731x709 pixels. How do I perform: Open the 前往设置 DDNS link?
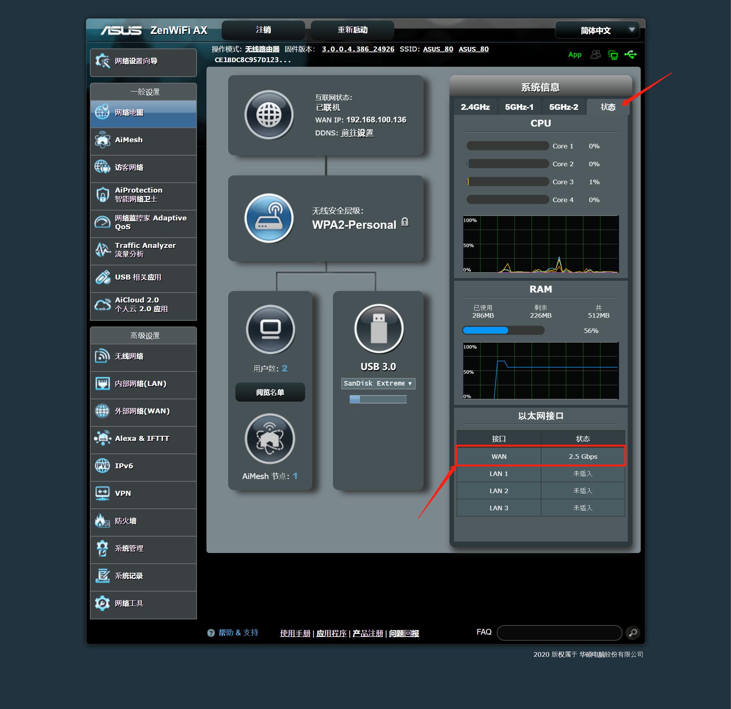pyautogui.click(x=357, y=133)
